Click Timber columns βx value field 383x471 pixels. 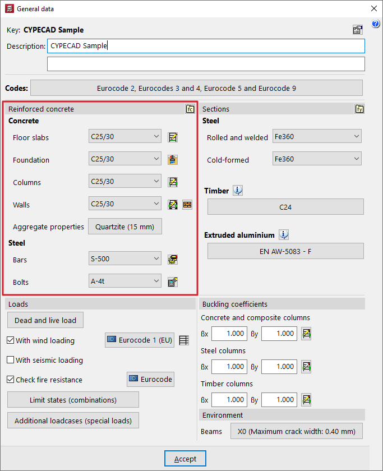(x=229, y=400)
